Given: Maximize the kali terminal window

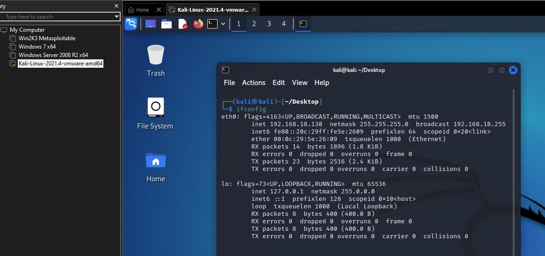Looking at the screenshot, I should 502,71.
